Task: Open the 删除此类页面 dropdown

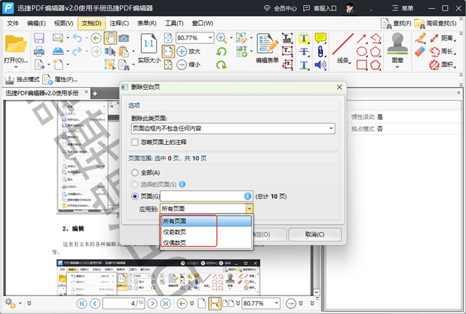Action: (233, 129)
